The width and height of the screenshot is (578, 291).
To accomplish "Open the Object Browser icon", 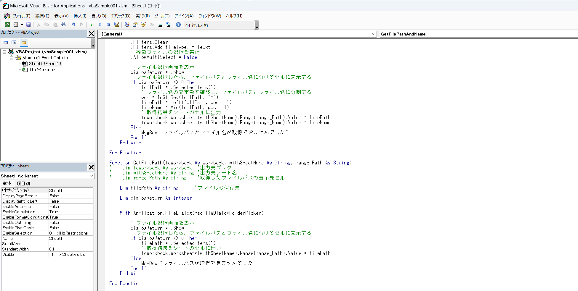I will tap(143, 25).
